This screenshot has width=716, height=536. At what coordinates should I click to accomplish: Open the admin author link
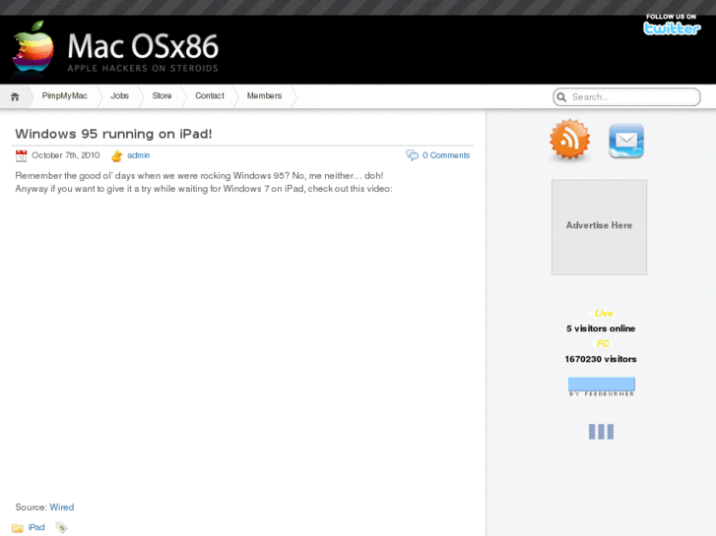coord(138,155)
